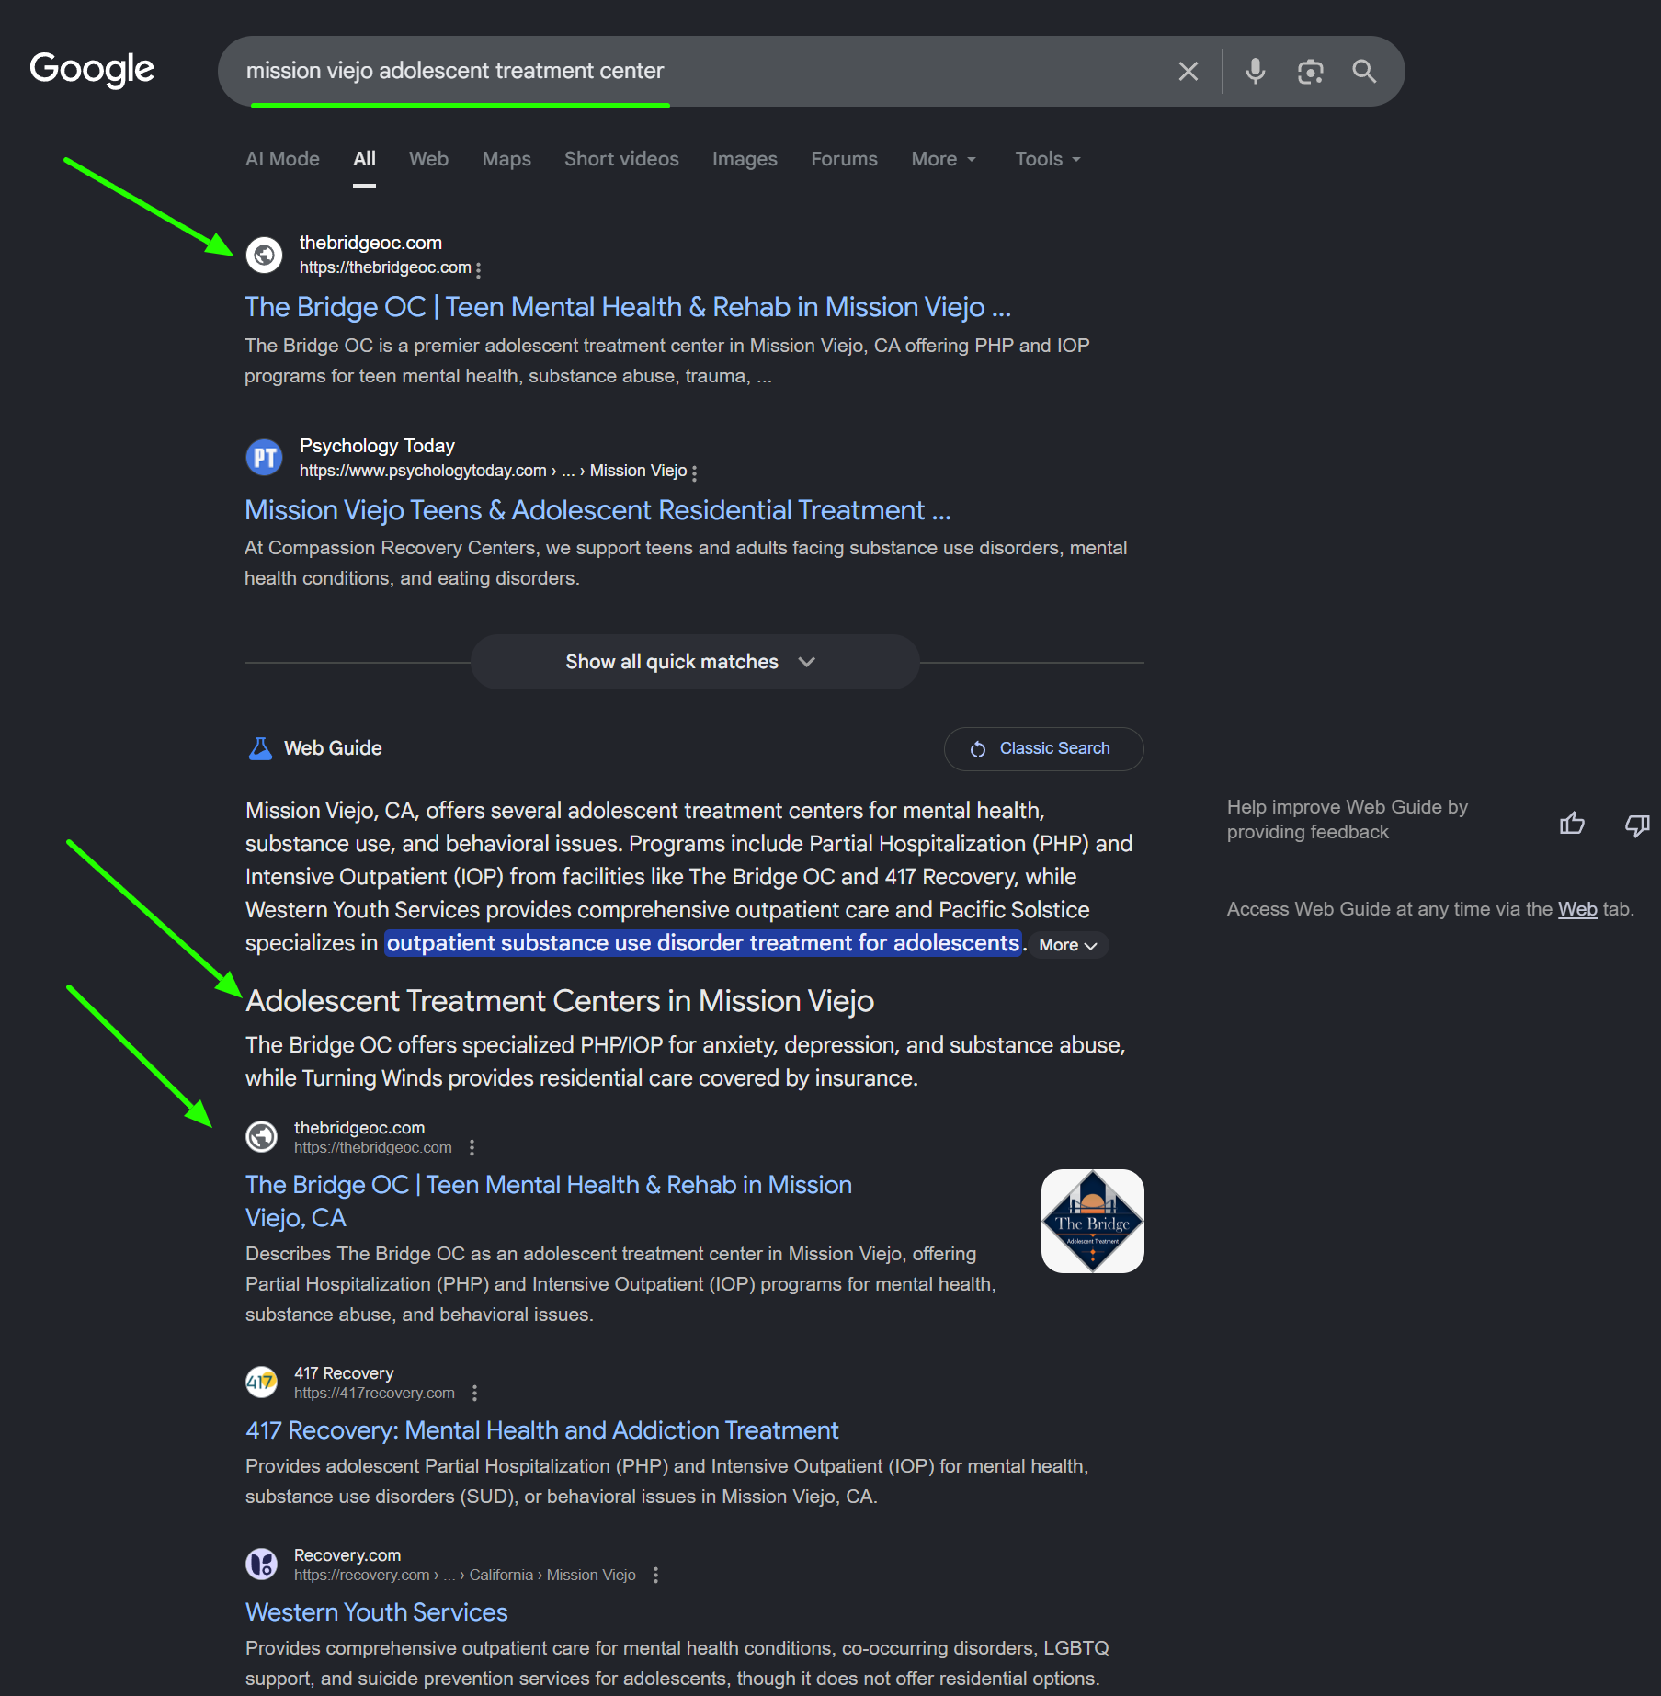Open the Web tab
The height and width of the screenshot is (1696, 1661).
pyautogui.click(x=428, y=159)
